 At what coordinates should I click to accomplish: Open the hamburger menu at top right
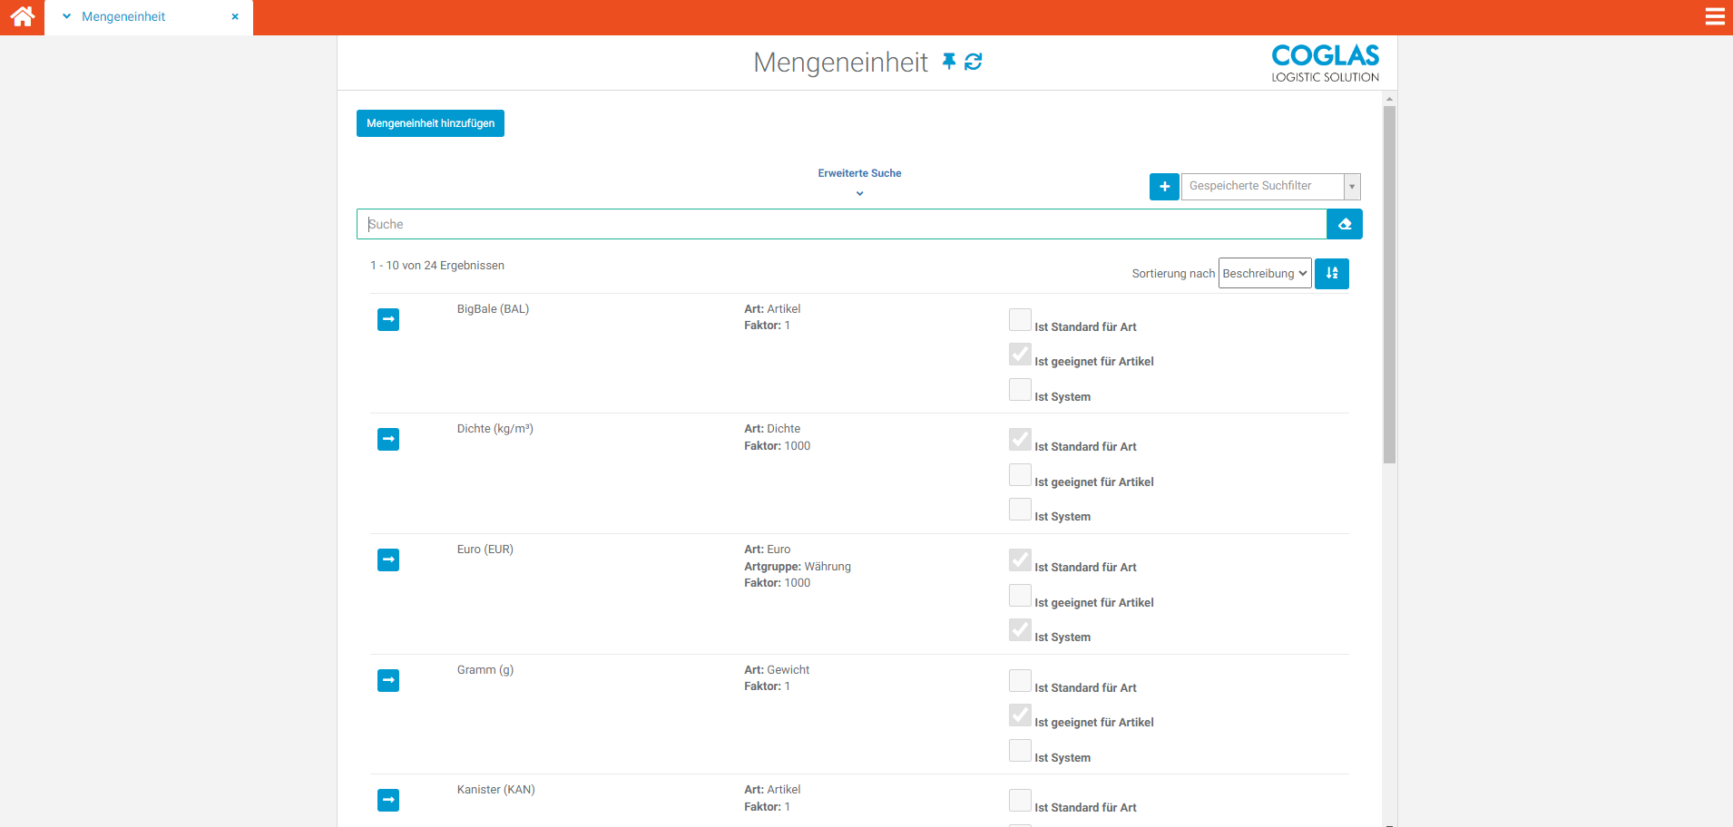point(1714,16)
